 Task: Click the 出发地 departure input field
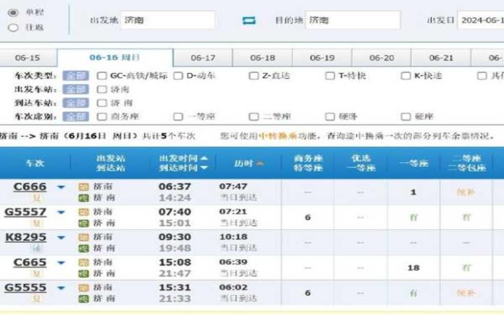coord(168,20)
